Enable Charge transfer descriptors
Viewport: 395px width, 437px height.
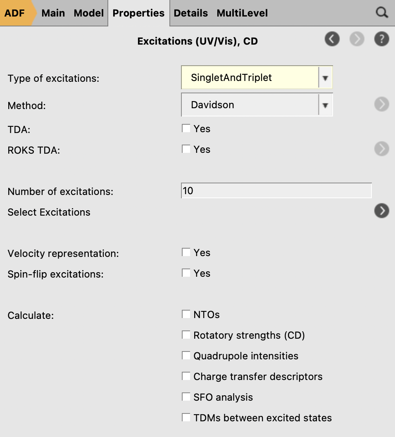[186, 376]
